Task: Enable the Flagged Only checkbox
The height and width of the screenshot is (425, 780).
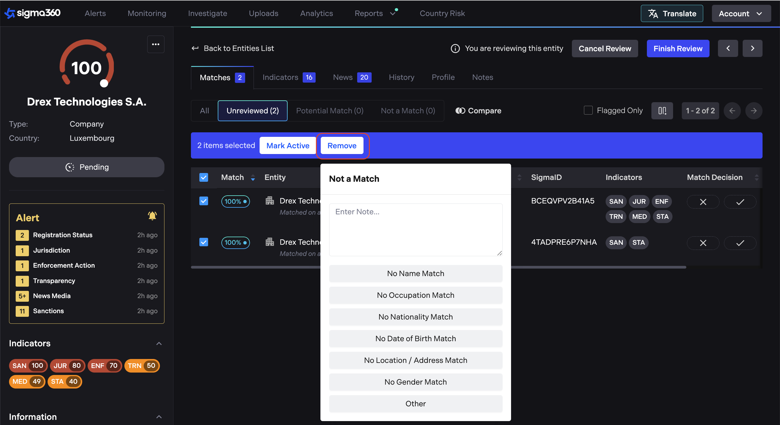Action: click(588, 110)
